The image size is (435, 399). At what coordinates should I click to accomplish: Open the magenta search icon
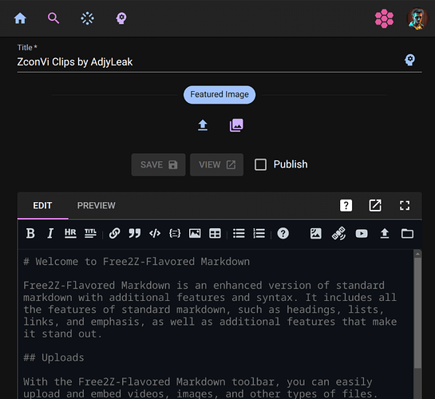click(53, 18)
